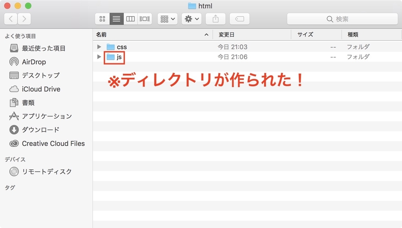
Task: Toggle sort direction arrow in 名前 column
Action: pyautogui.click(x=206, y=35)
